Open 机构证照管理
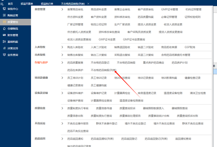The height and width of the screenshot is (147, 217). pos(193,9)
